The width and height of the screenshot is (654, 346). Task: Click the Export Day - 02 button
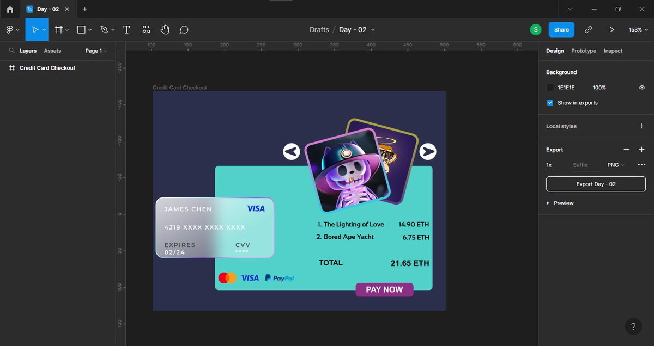coord(596,184)
